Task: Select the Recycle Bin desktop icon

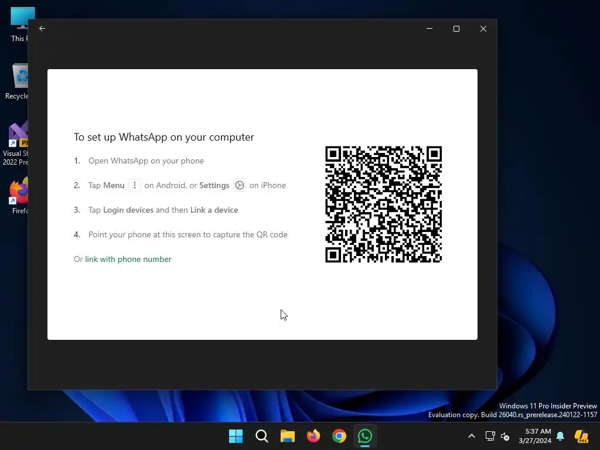Action: point(17,82)
